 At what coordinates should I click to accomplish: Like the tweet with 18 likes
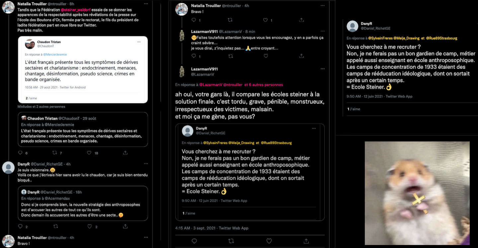coord(89,153)
